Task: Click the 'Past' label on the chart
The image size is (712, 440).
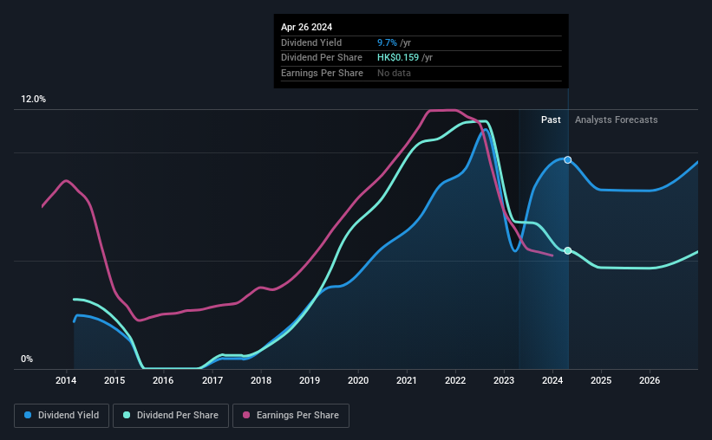Action: 551,120
